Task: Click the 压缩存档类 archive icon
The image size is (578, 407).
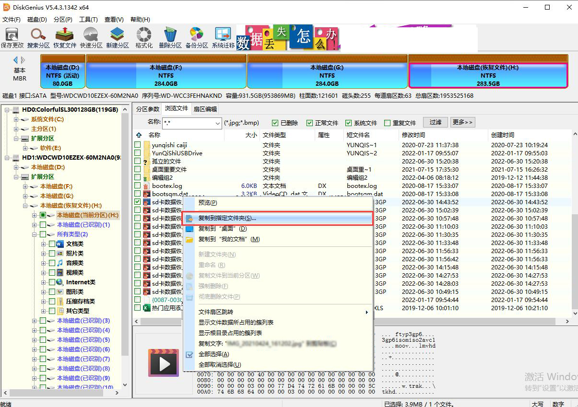Action: click(60, 302)
